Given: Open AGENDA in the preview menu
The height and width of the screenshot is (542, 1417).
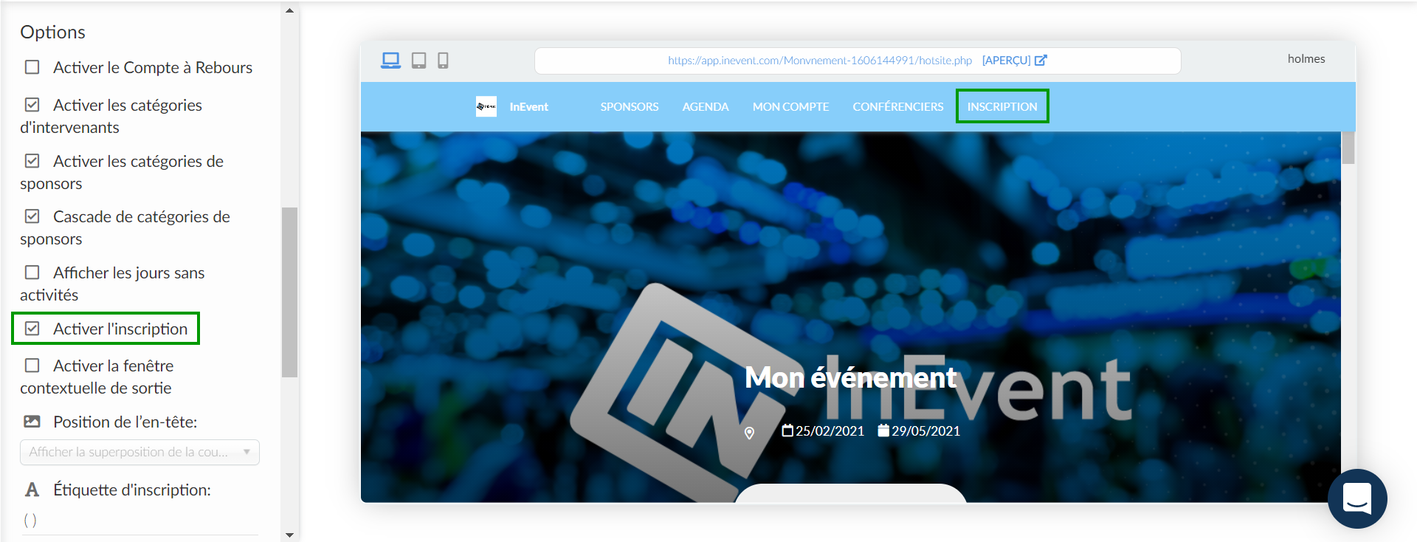Looking at the screenshot, I should click(x=706, y=107).
